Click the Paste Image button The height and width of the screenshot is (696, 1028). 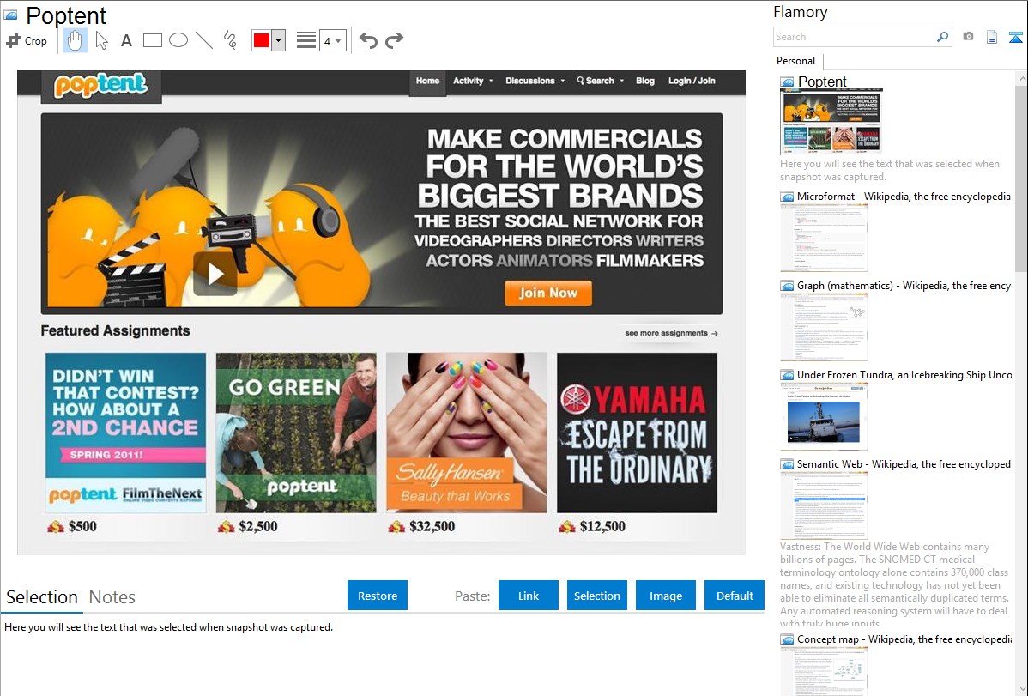[665, 596]
